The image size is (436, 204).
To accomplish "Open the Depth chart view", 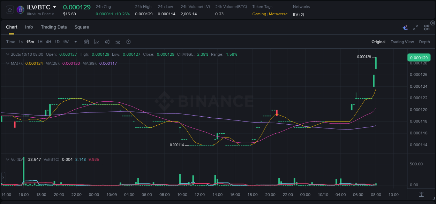I will 424,42.
